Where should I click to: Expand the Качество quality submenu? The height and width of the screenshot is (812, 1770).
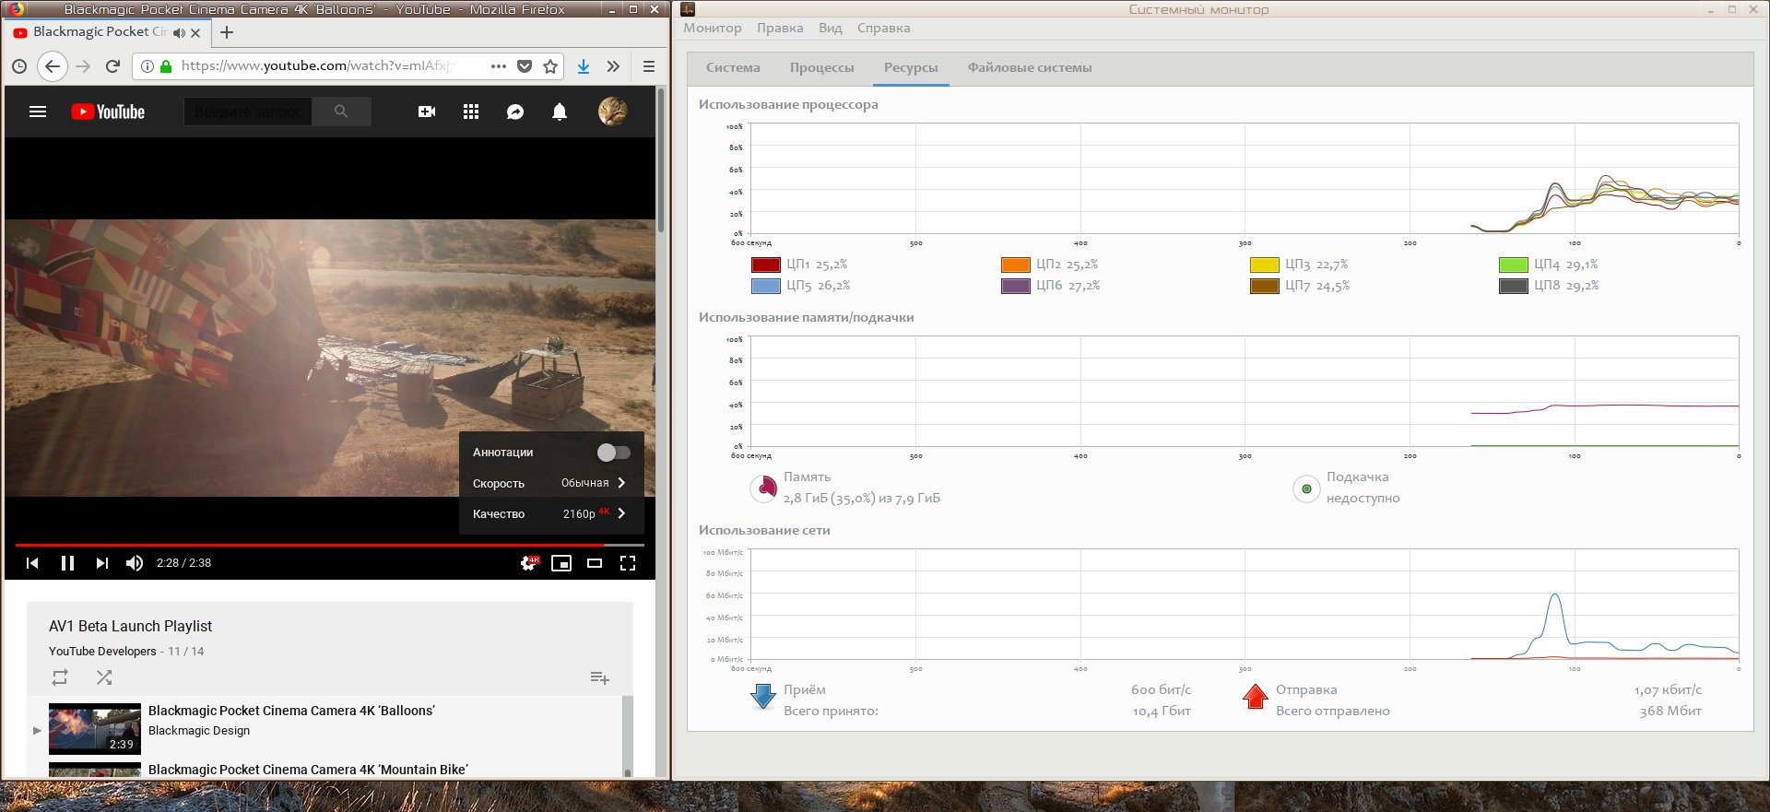(x=550, y=514)
